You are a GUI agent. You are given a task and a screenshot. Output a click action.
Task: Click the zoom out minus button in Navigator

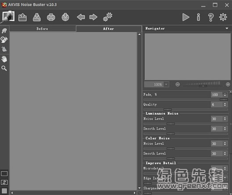click(178, 84)
